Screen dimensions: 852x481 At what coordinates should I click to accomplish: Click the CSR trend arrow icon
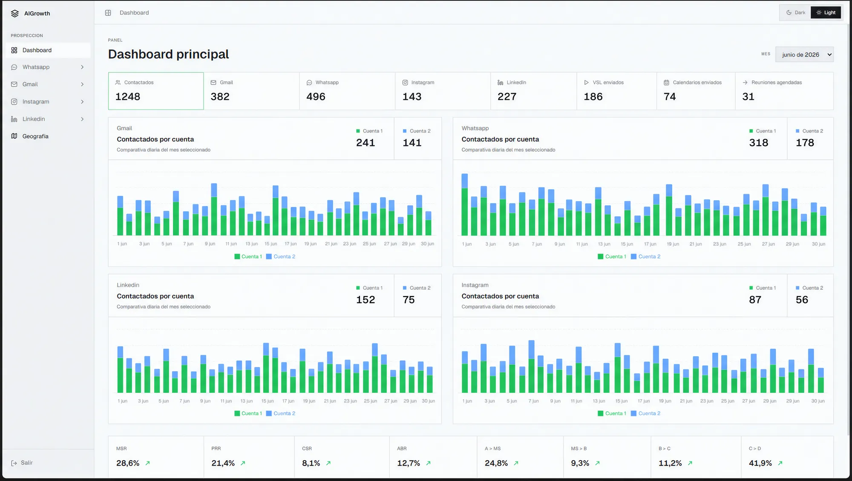328,463
